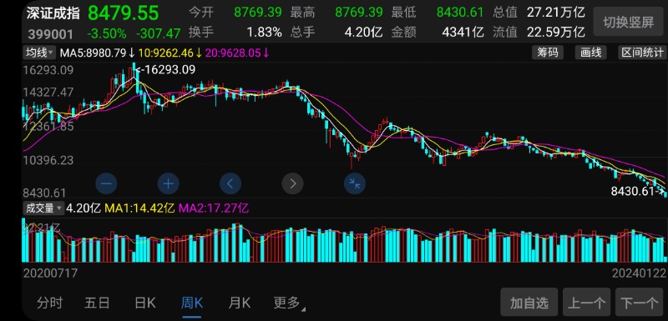The width and height of the screenshot is (668, 321).
Task: Tap the collapse arrows icon on chart
Action: (x=355, y=183)
